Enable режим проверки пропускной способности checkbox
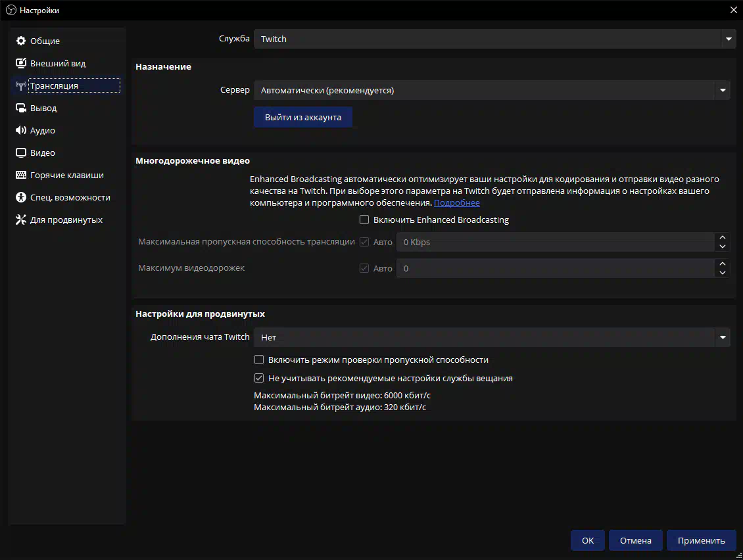The height and width of the screenshot is (560, 743). coord(258,360)
